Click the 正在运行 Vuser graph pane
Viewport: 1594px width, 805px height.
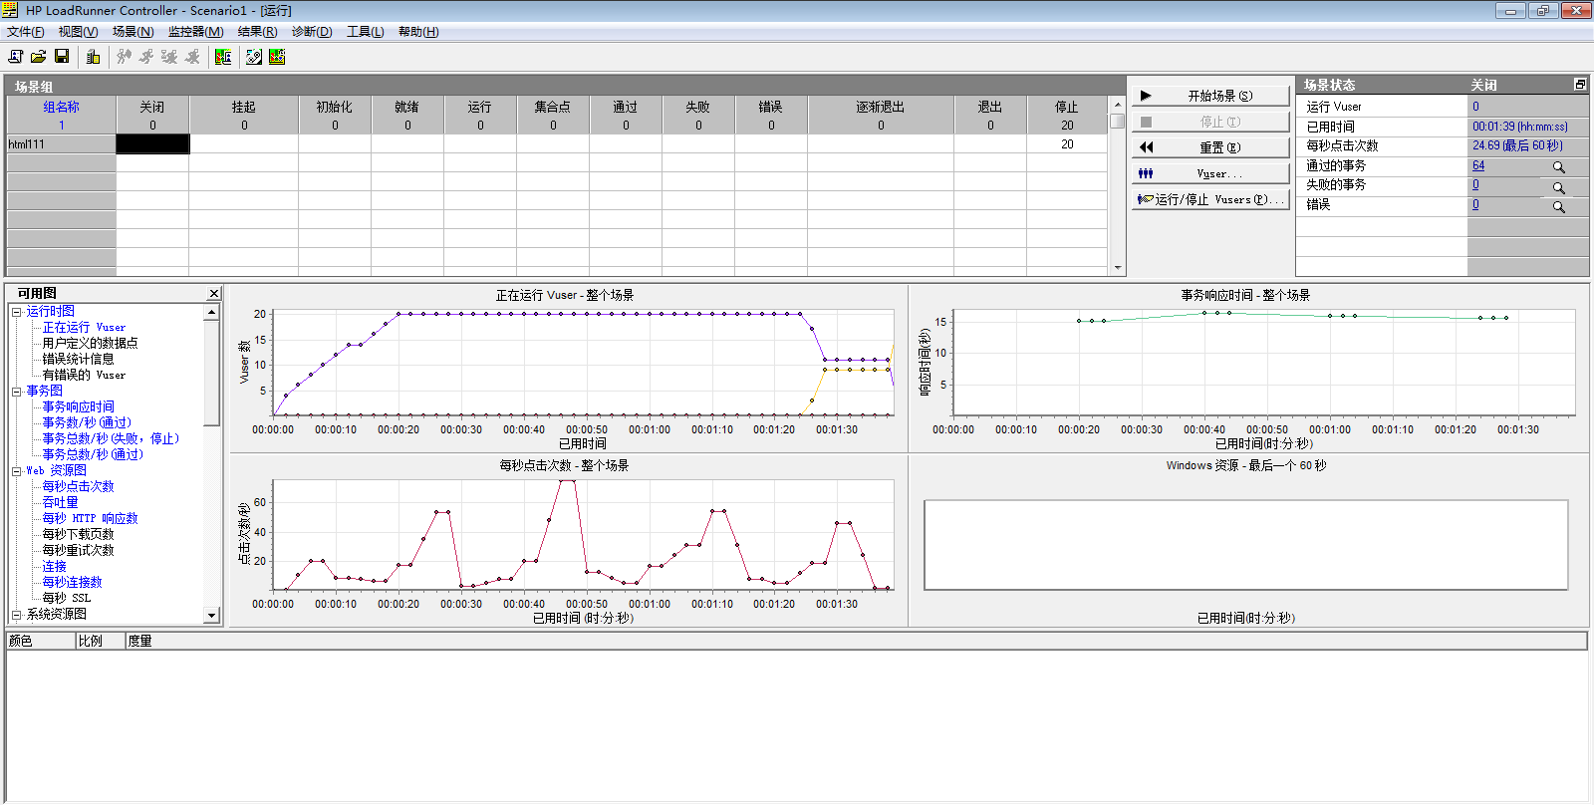pos(568,369)
